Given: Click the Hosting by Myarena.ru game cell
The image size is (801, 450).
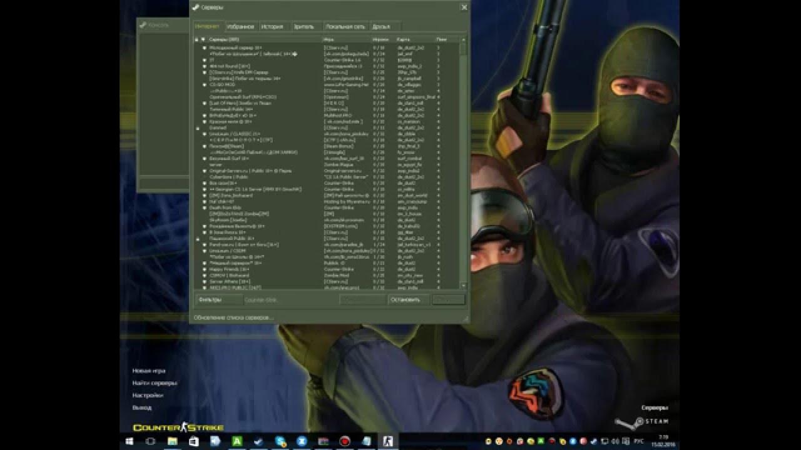Looking at the screenshot, I should [x=348, y=201].
